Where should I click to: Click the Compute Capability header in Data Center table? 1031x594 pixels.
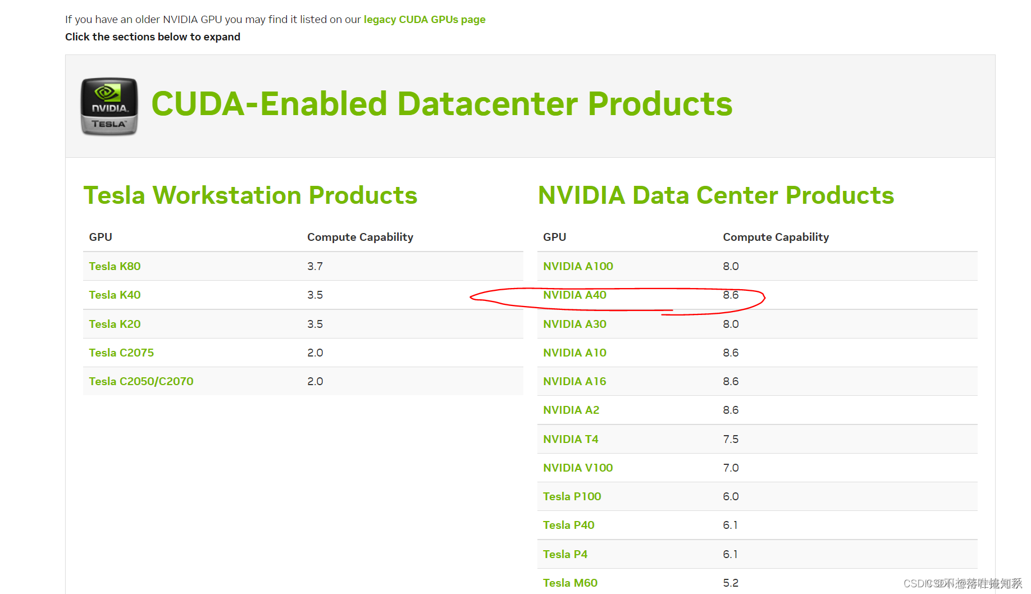pos(775,237)
